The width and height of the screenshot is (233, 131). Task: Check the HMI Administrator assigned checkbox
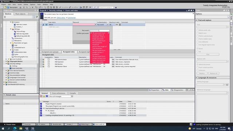point(49,60)
